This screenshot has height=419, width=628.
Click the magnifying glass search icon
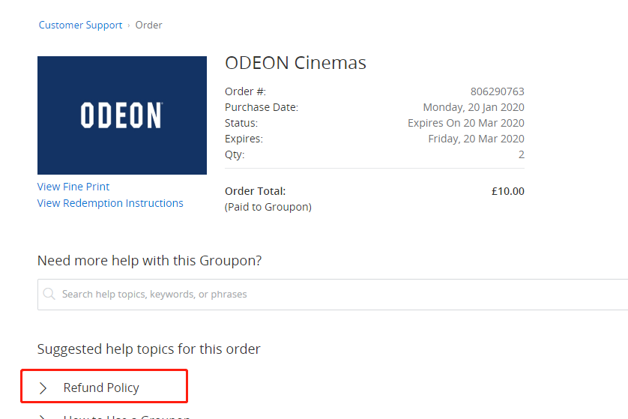49,294
